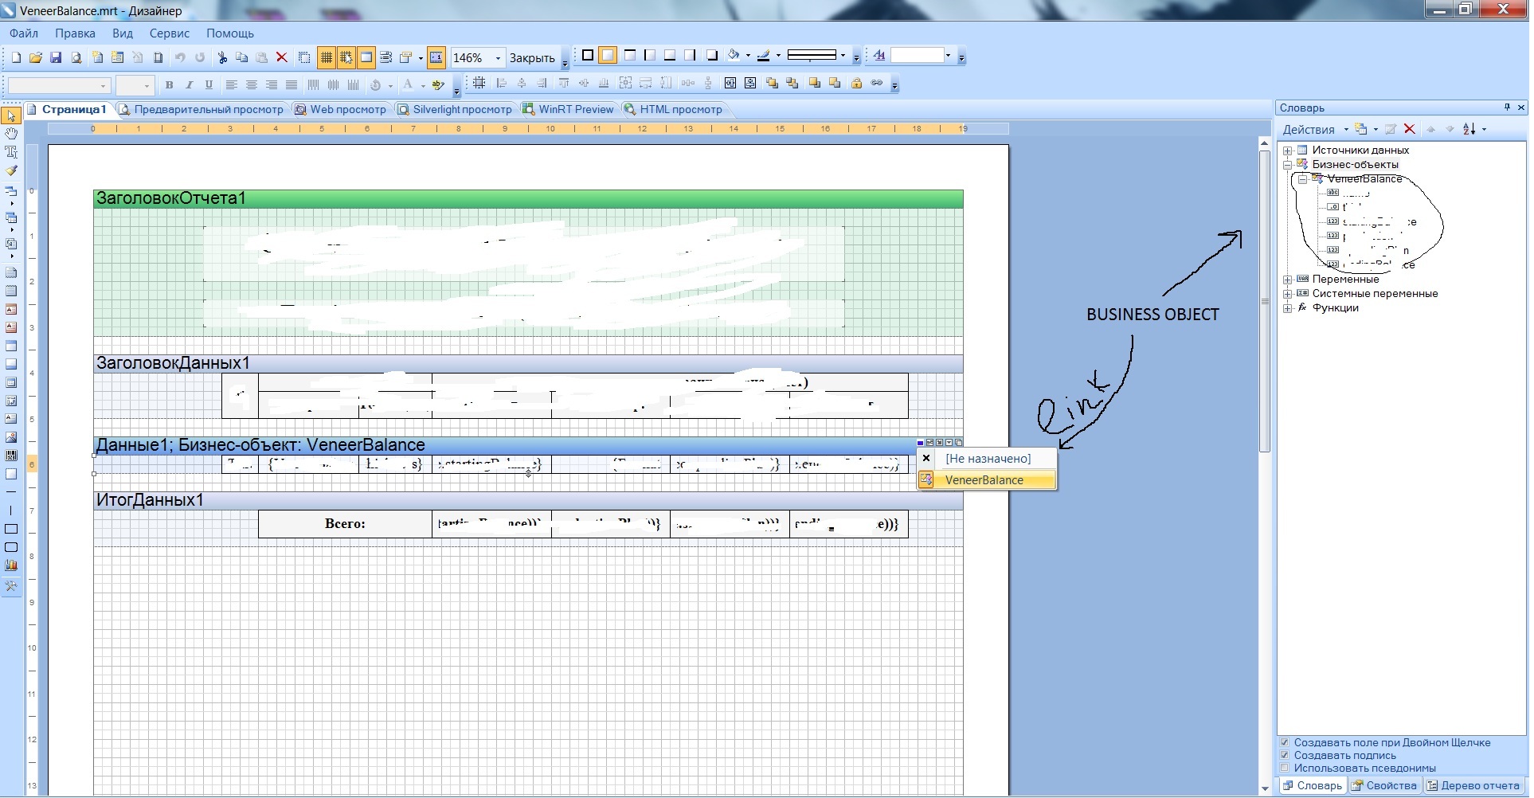
Task: Switch to 'Предварительный просмотр' tab
Action: (x=202, y=110)
